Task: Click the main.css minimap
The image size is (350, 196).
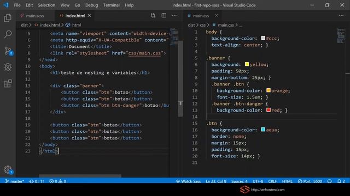Action: (341, 36)
